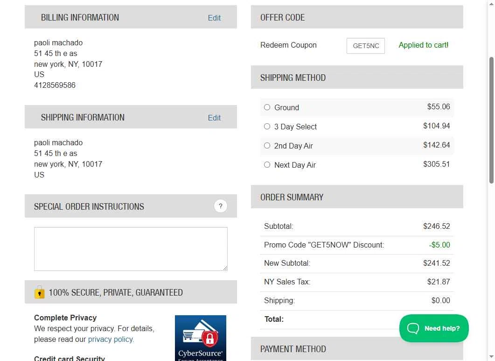Viewport: 495px width, 361px height.
Task: Click the Complete Privacy heading
Action: (x=65, y=318)
